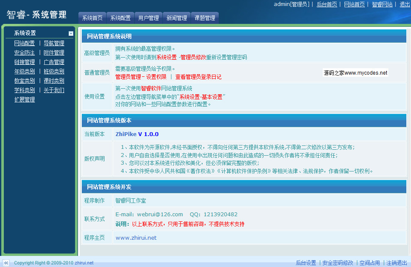Click the 使用设置 row label
The image size is (411, 267).
click(94, 96)
